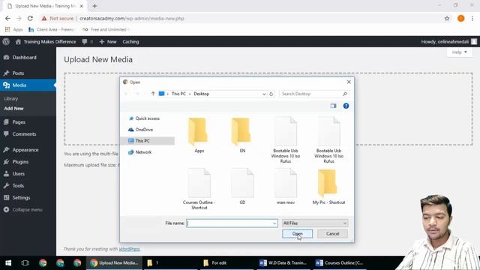
Task: Expand the address path dropdown arrow
Action: [264, 94]
